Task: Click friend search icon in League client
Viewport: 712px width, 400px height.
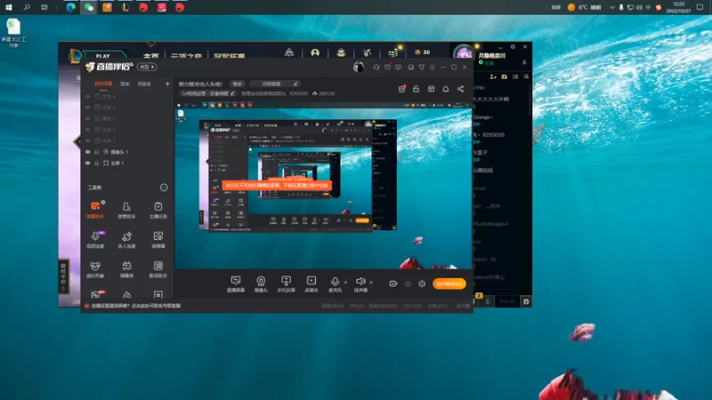Action: click(x=526, y=76)
